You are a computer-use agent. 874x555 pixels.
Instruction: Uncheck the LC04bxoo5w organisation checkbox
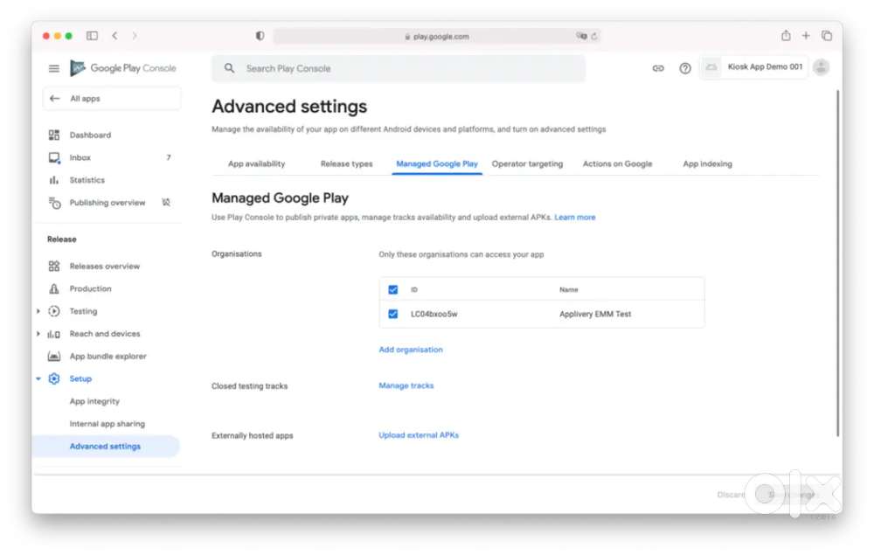(393, 314)
